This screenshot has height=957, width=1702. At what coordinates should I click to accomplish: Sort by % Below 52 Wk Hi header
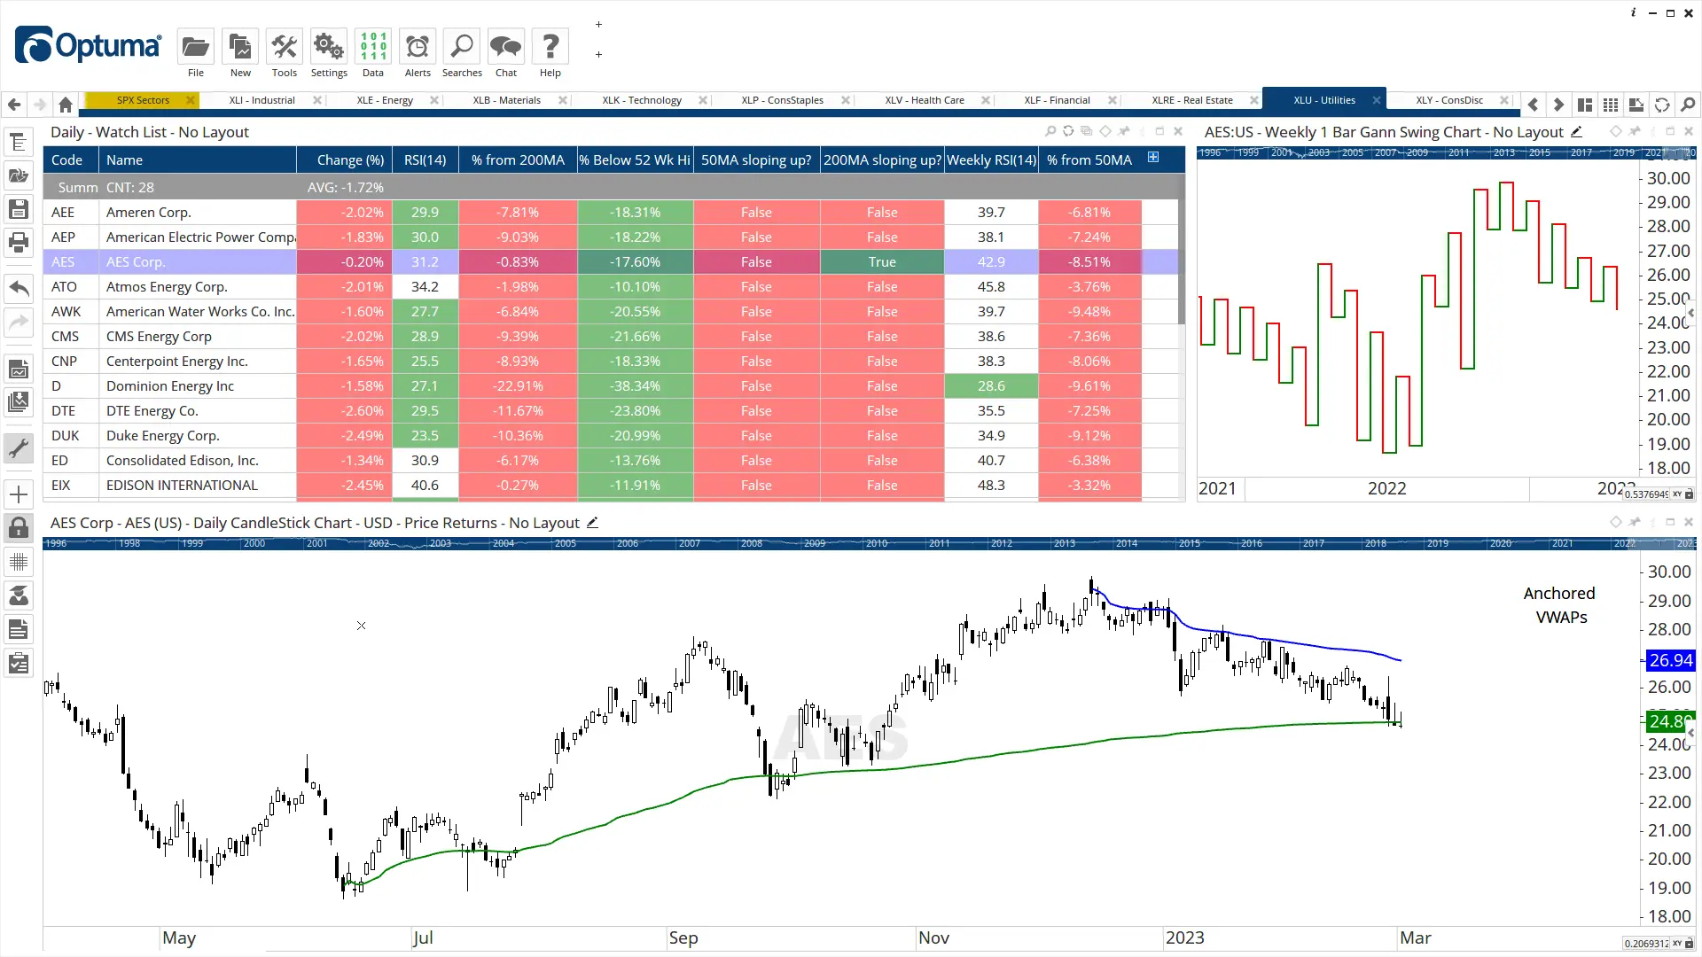point(635,159)
